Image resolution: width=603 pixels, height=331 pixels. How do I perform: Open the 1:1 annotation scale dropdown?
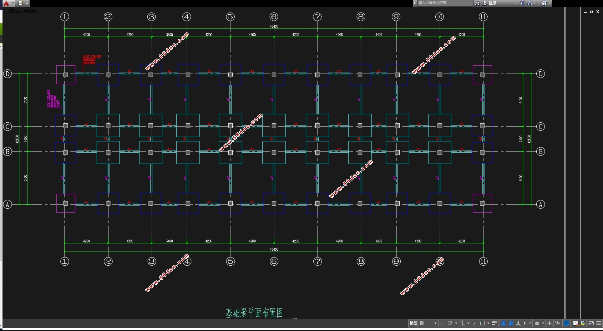click(x=527, y=323)
